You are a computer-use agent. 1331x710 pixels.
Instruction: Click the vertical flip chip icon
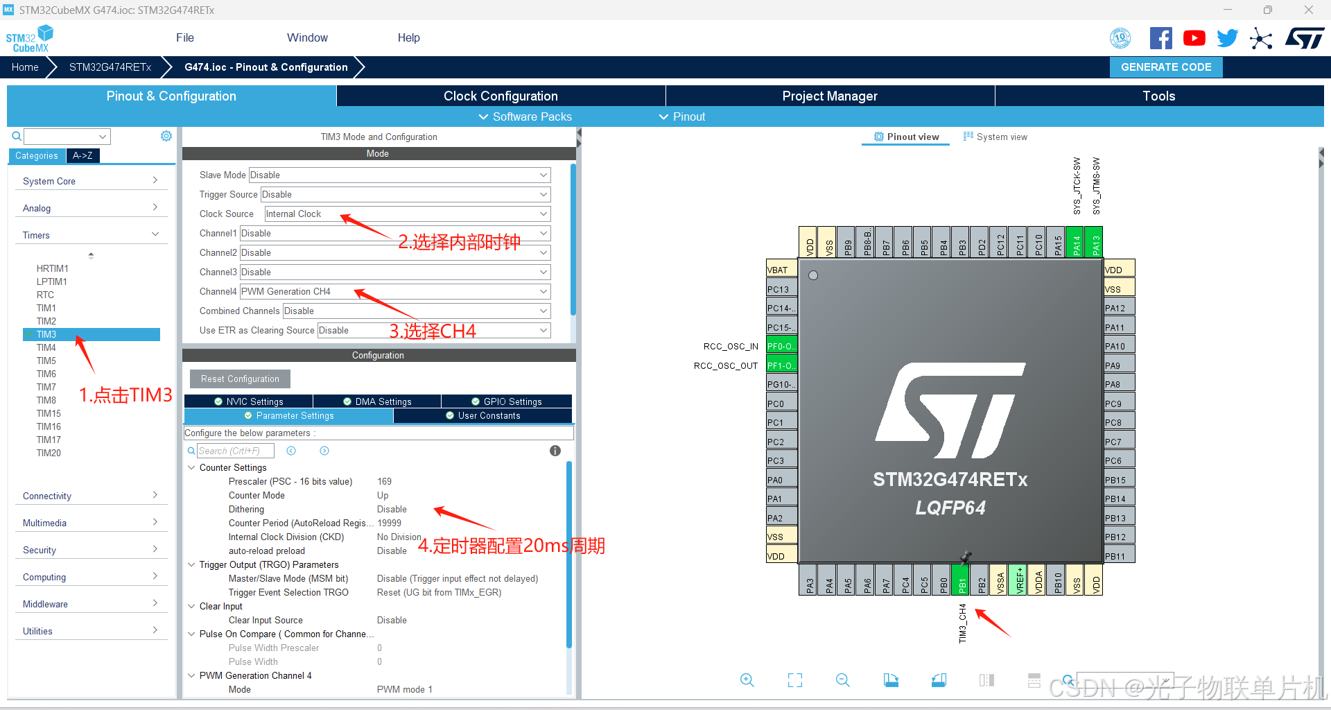1034,680
